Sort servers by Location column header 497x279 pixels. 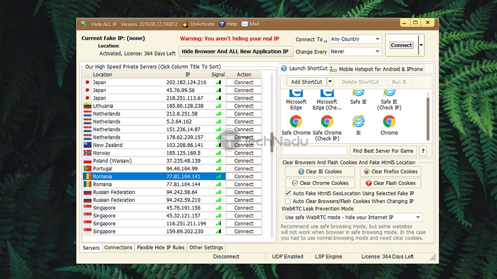(124, 74)
